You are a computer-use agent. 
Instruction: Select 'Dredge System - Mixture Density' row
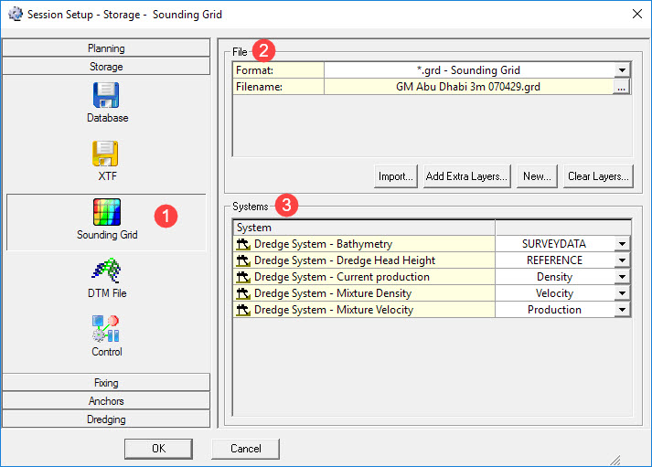point(364,293)
